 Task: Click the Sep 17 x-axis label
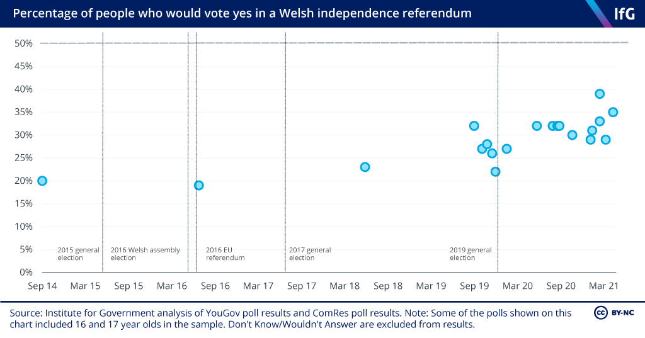click(302, 286)
